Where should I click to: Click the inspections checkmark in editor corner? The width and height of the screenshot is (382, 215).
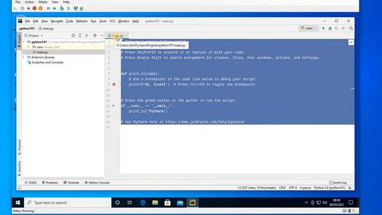pos(351,42)
